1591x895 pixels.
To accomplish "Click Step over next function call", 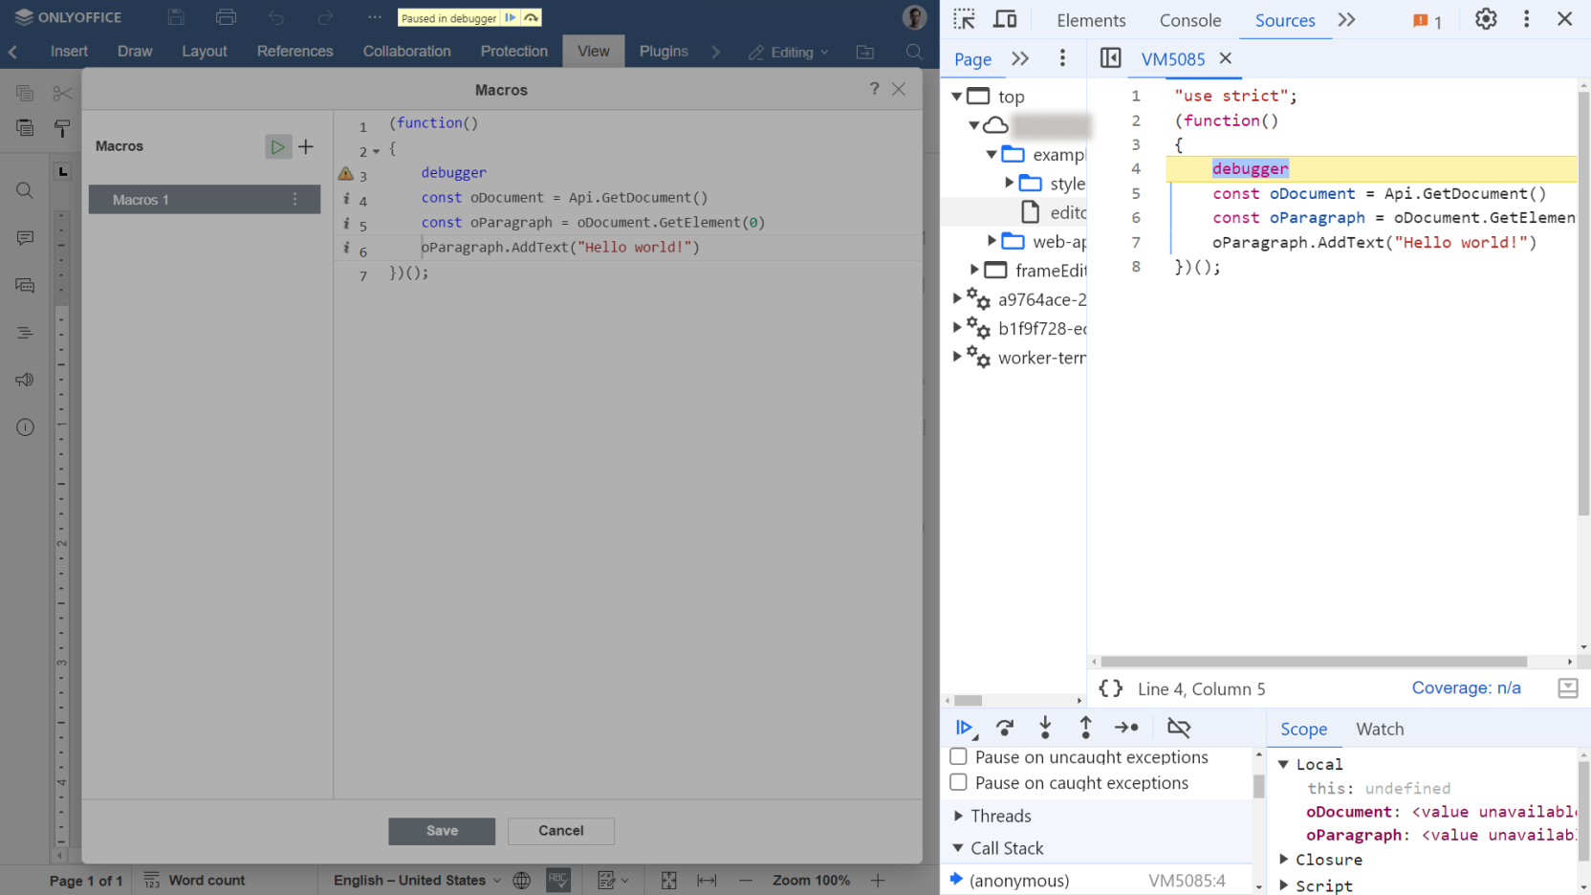I will coord(1005,728).
